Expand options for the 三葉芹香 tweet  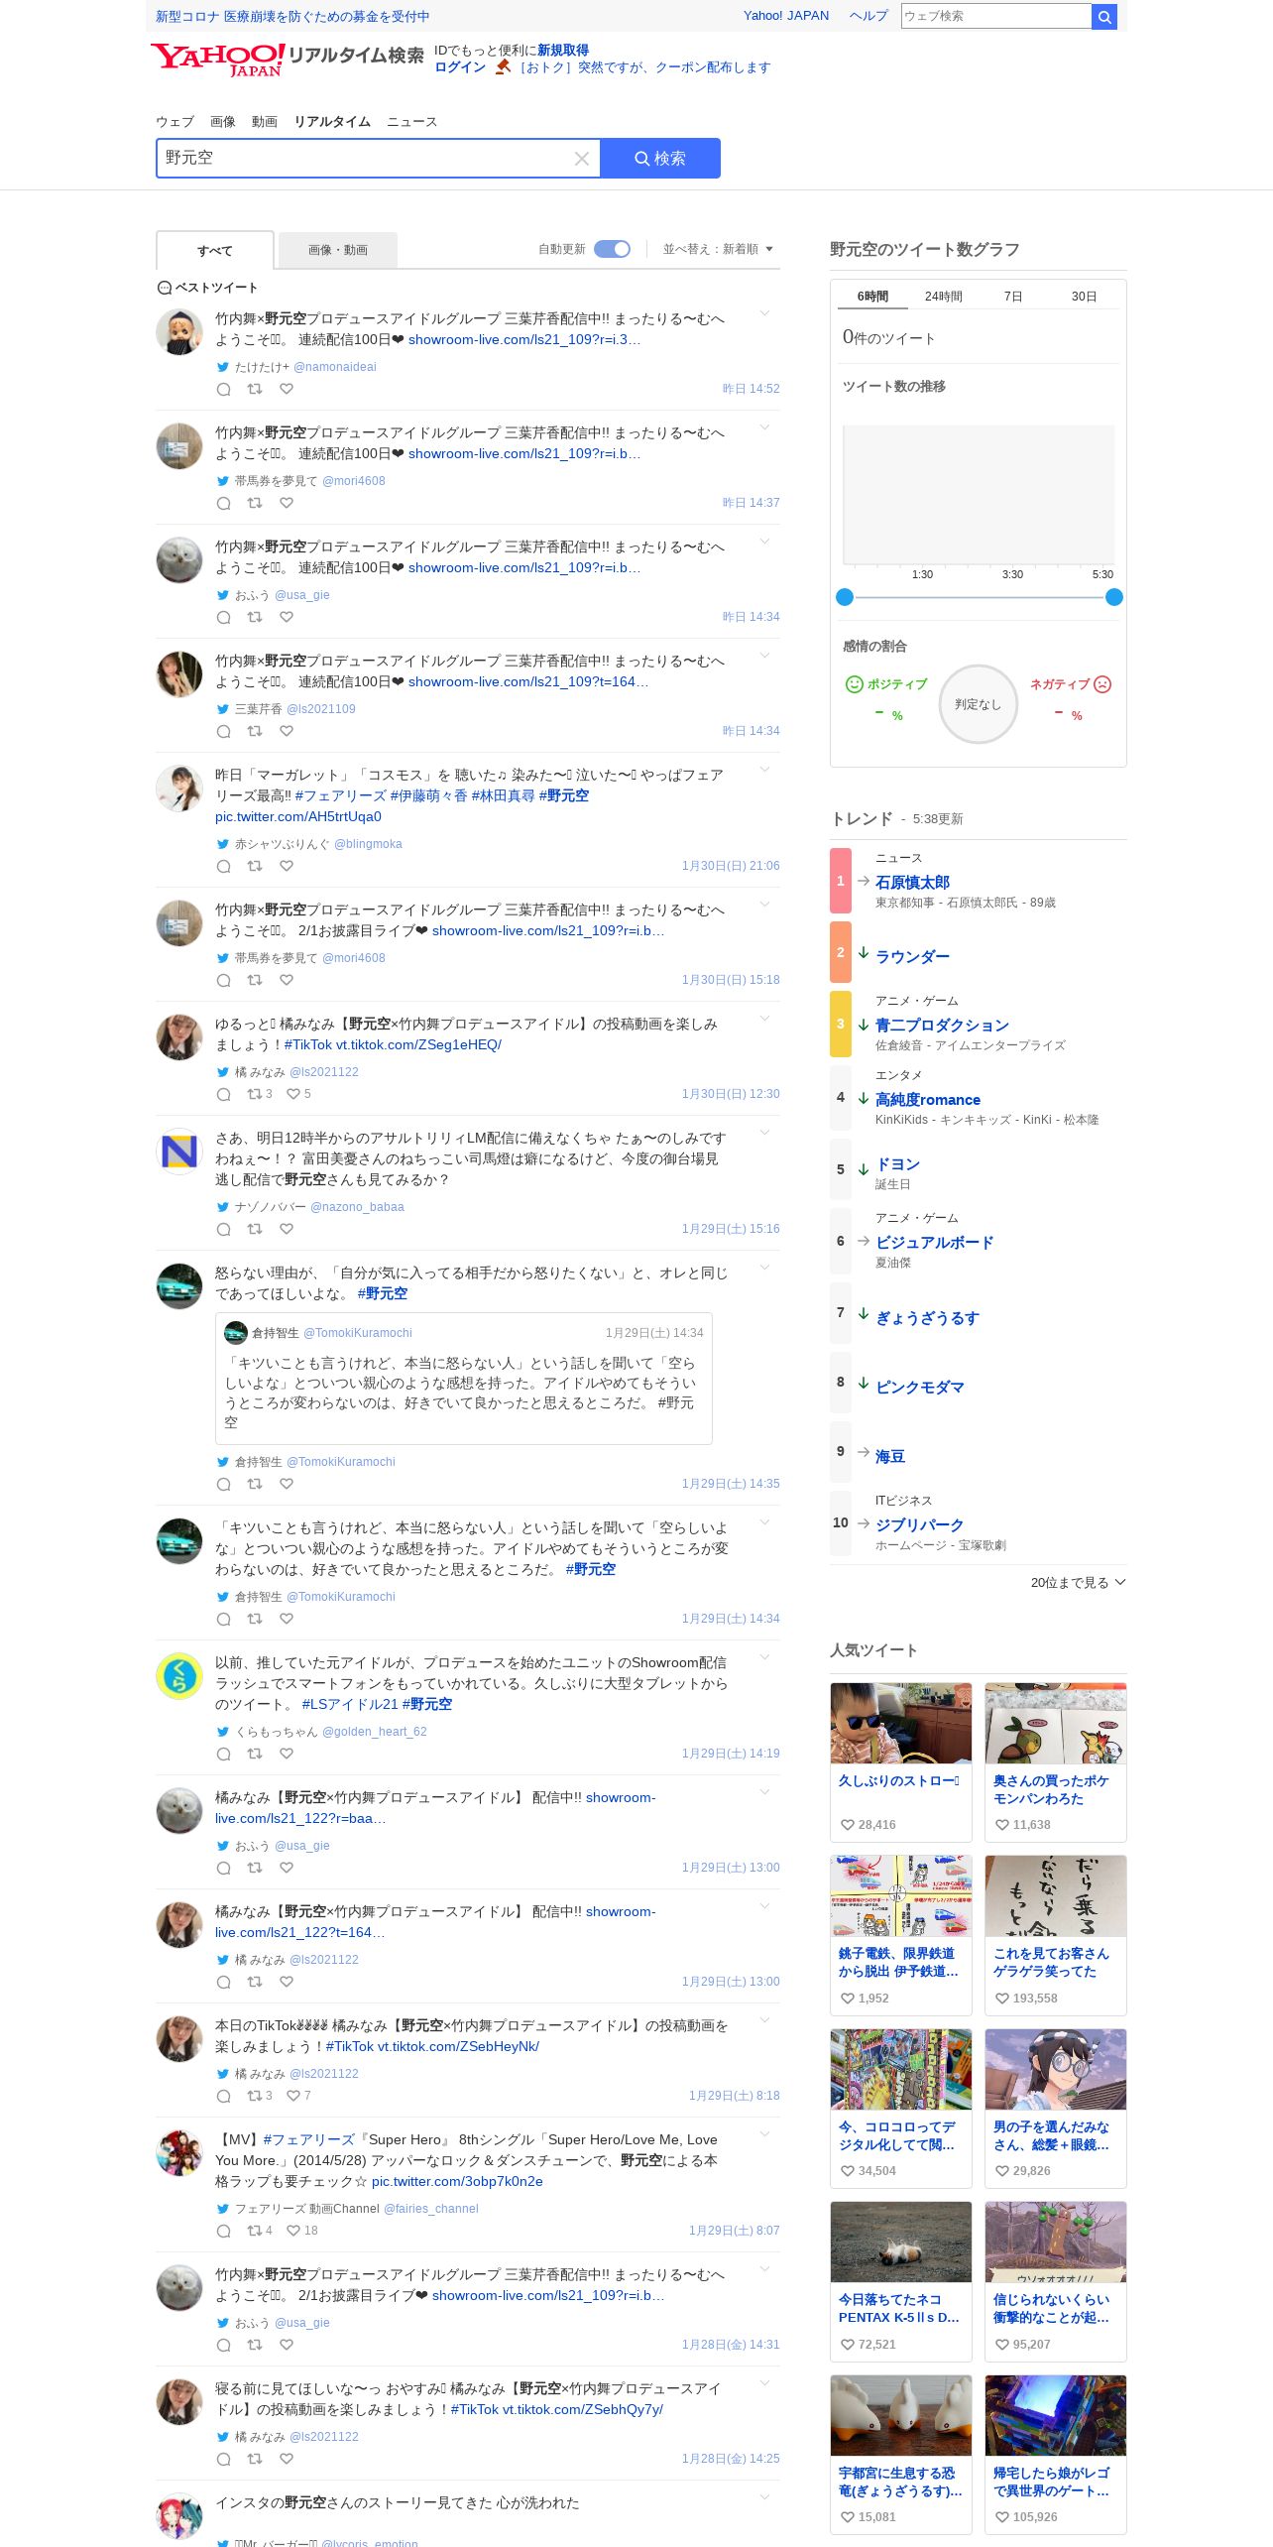[x=764, y=657]
